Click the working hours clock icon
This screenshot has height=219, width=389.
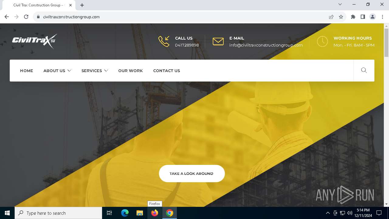(x=322, y=41)
